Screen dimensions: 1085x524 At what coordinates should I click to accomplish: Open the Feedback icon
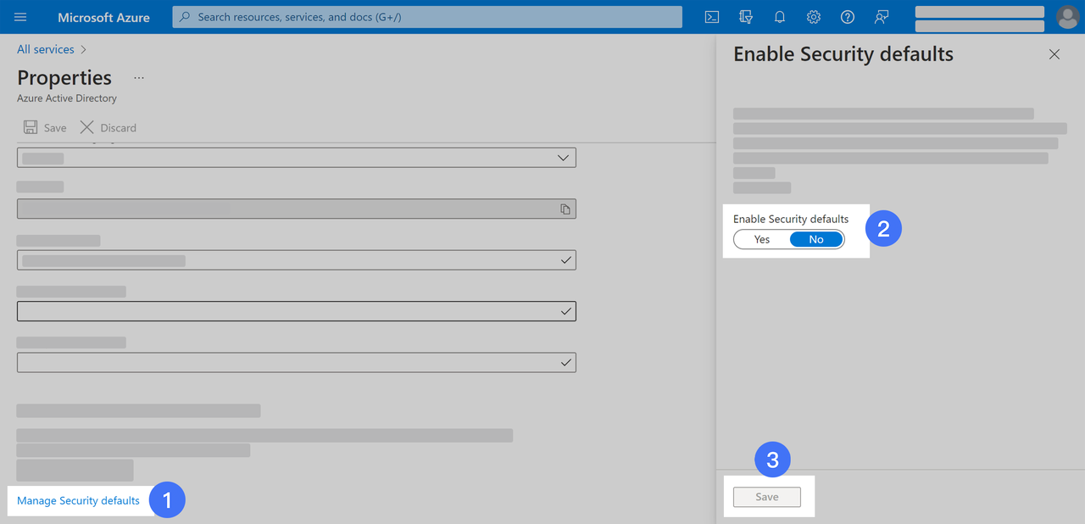pos(882,17)
